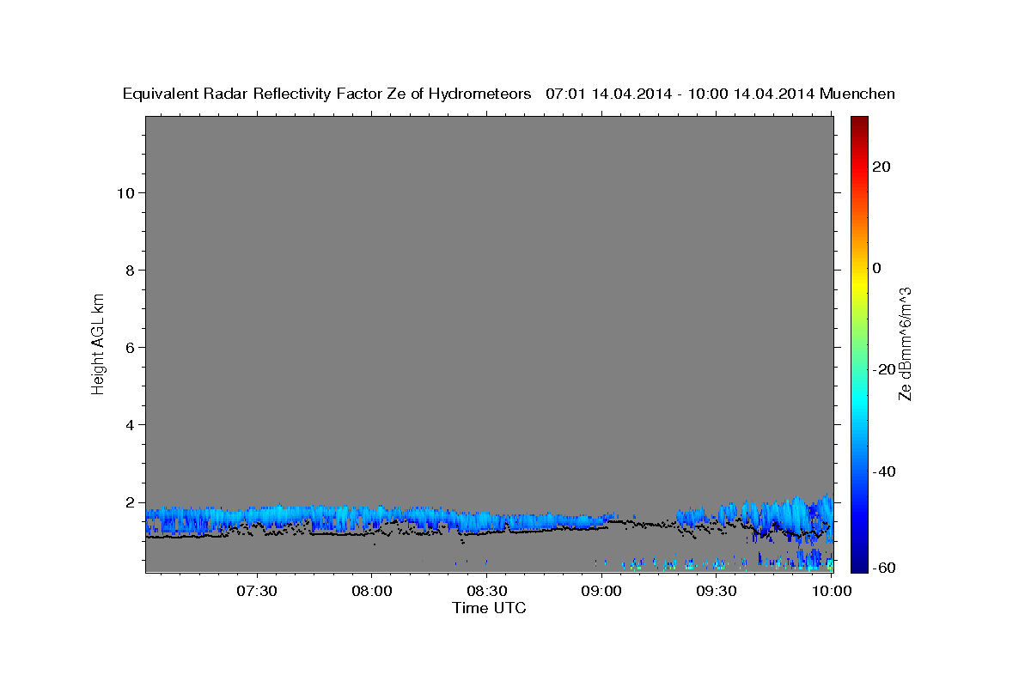Pick the dark blue bottom of colorbar

[x=858, y=566]
